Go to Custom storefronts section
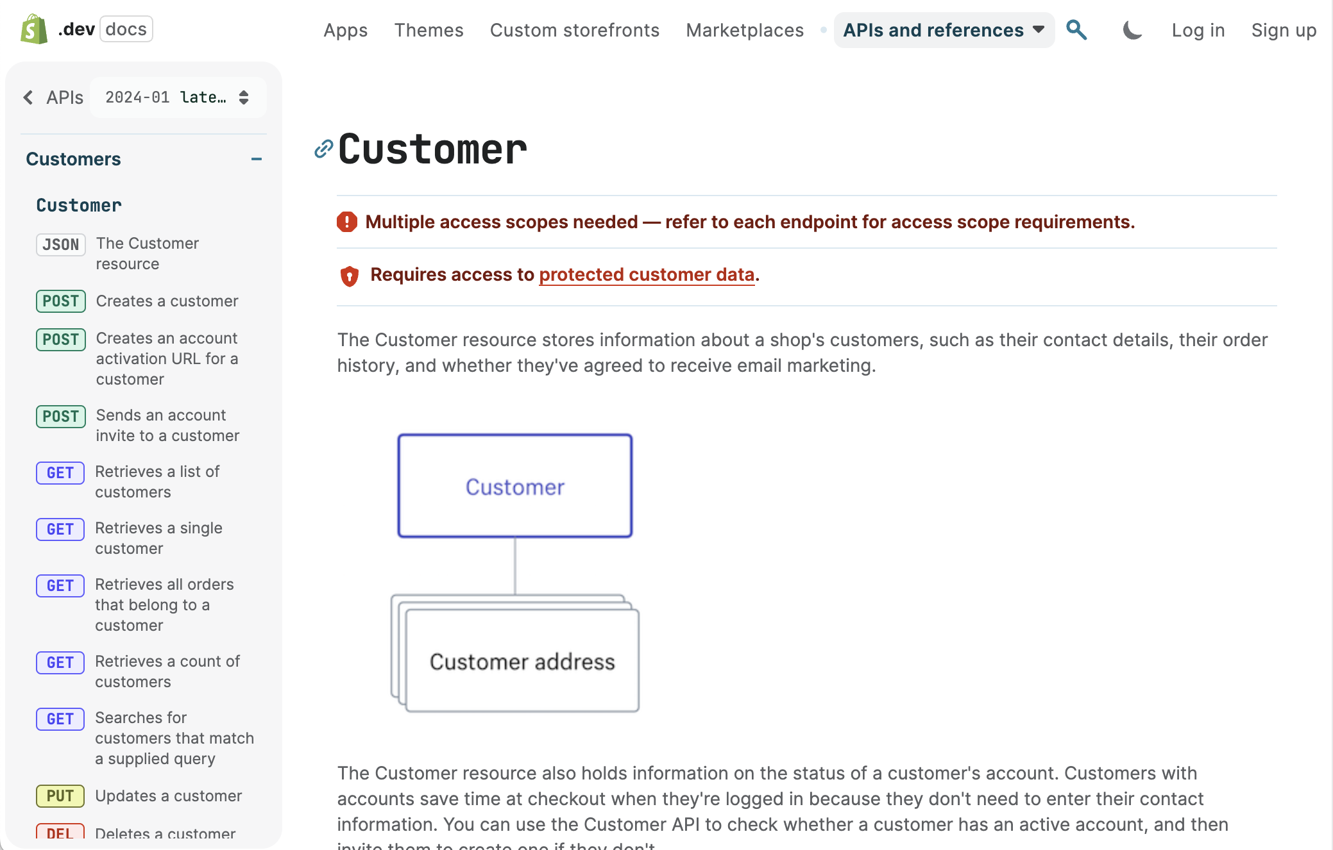 [x=574, y=30]
